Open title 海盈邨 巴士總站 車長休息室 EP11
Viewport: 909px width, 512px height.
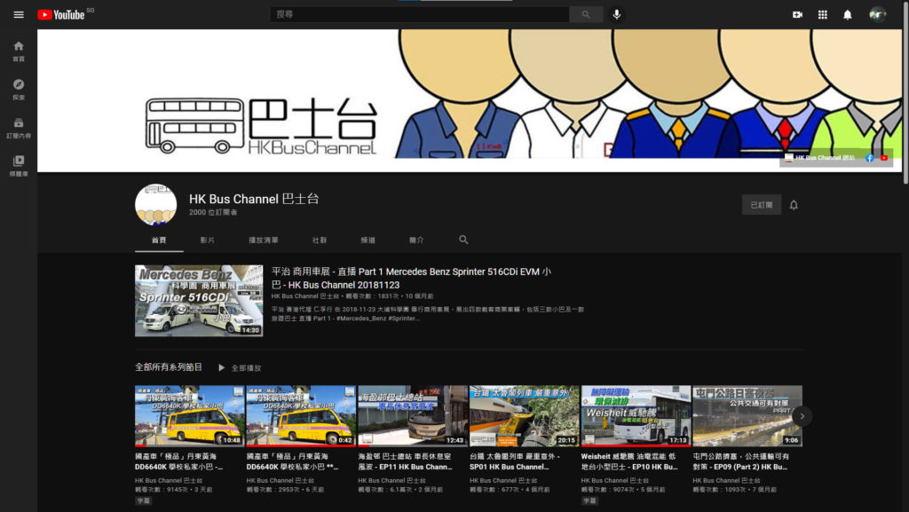tap(405, 461)
